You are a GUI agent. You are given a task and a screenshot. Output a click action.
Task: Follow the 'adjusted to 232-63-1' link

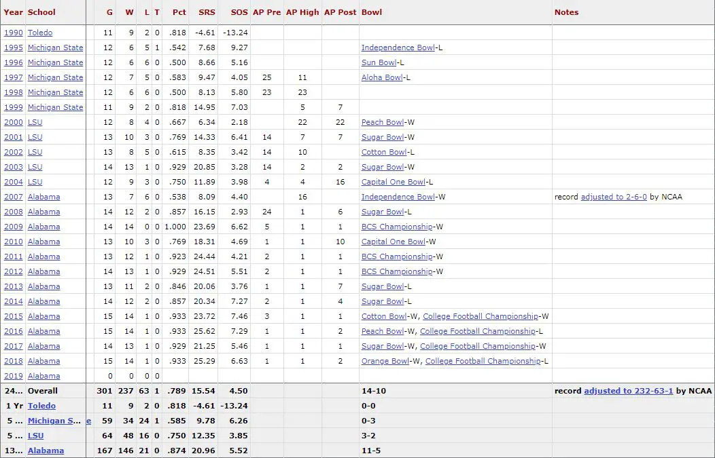tap(629, 391)
